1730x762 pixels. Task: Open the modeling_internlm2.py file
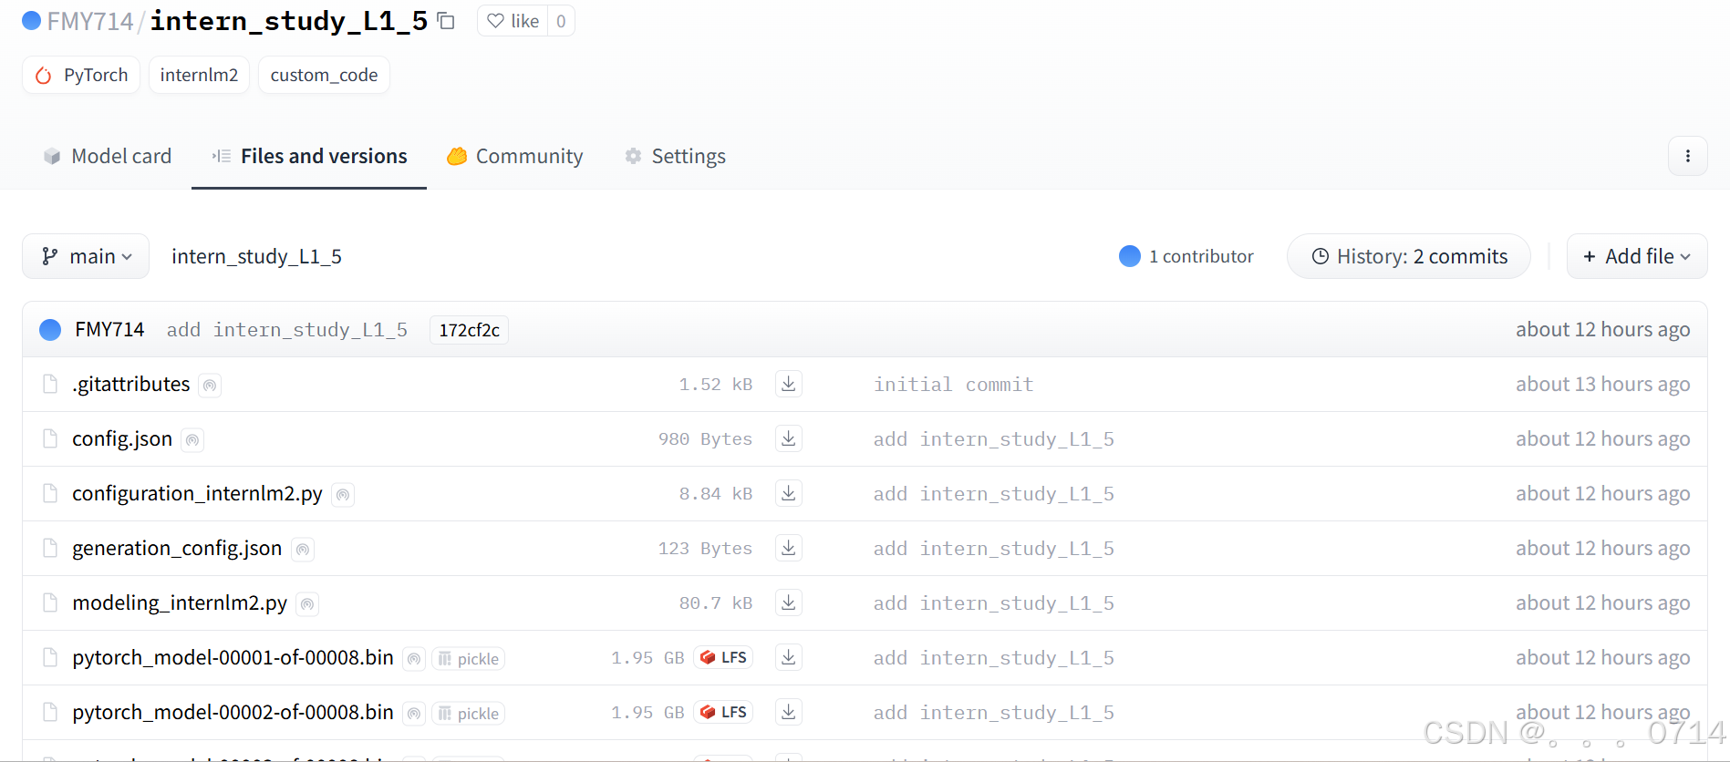pyautogui.click(x=180, y=603)
